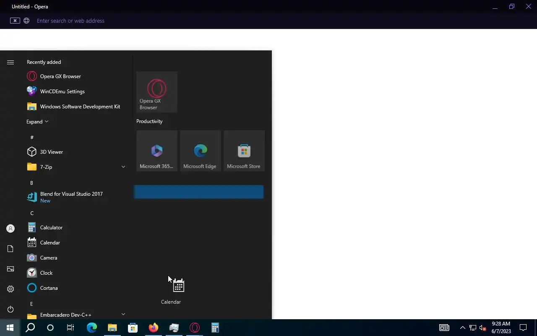This screenshot has height=336, width=537.
Task: Open Pictures from the Start sidebar
Action: 10,269
